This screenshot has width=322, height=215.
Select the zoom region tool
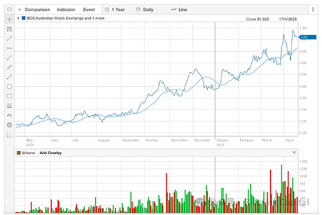click(9, 29)
